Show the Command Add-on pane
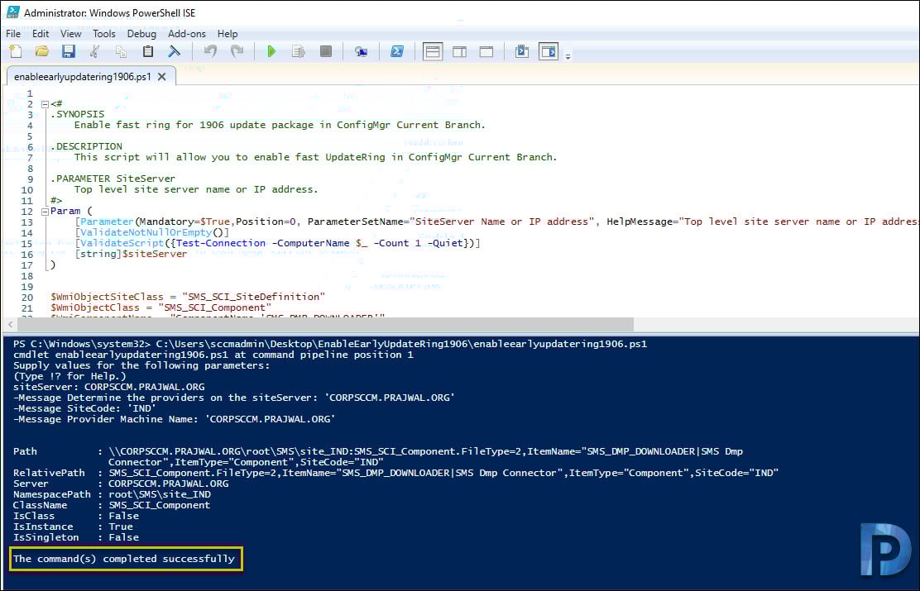Screen dimensions: 920x591 click(x=549, y=51)
